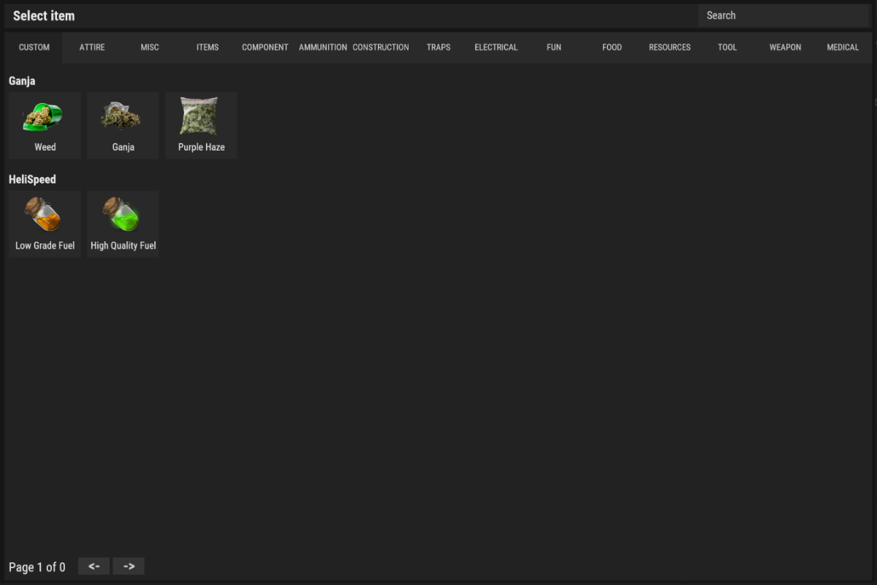Click inside the Search field
Viewport: 877px width, 585px height.
point(783,15)
